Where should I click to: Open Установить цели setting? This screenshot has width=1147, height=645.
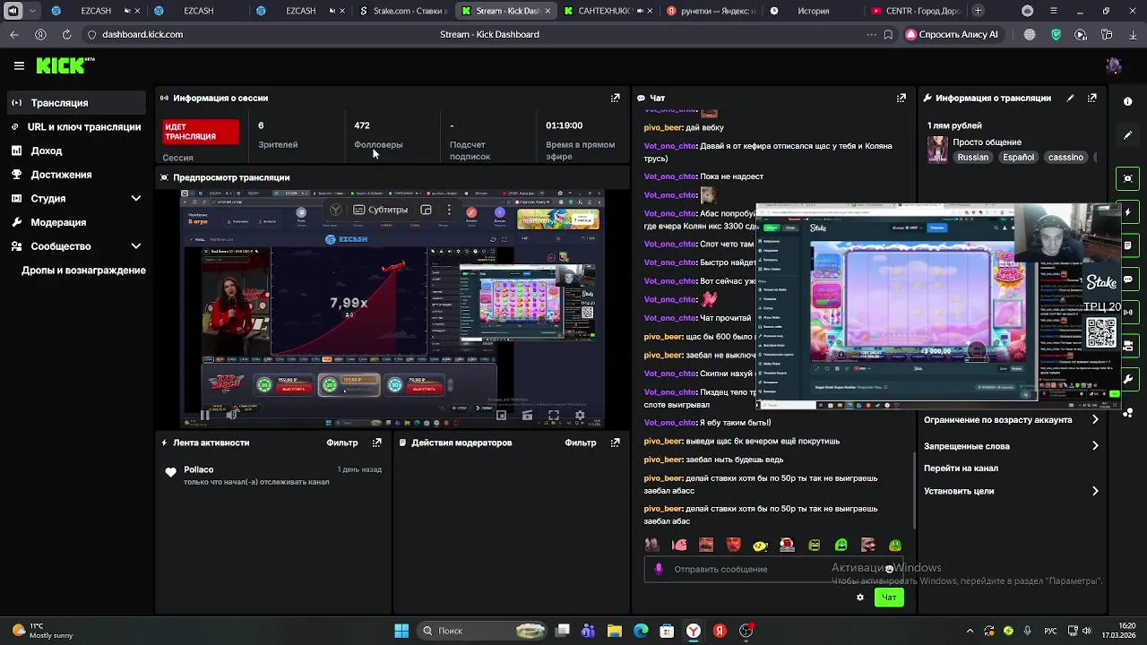1011,491
